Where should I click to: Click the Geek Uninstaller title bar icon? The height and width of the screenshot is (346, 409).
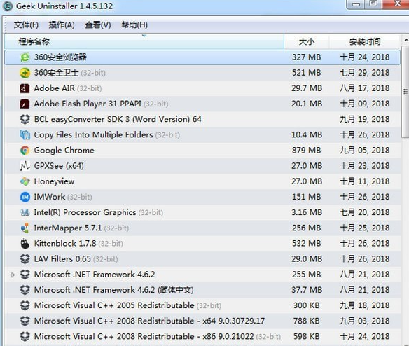(x=8, y=6)
